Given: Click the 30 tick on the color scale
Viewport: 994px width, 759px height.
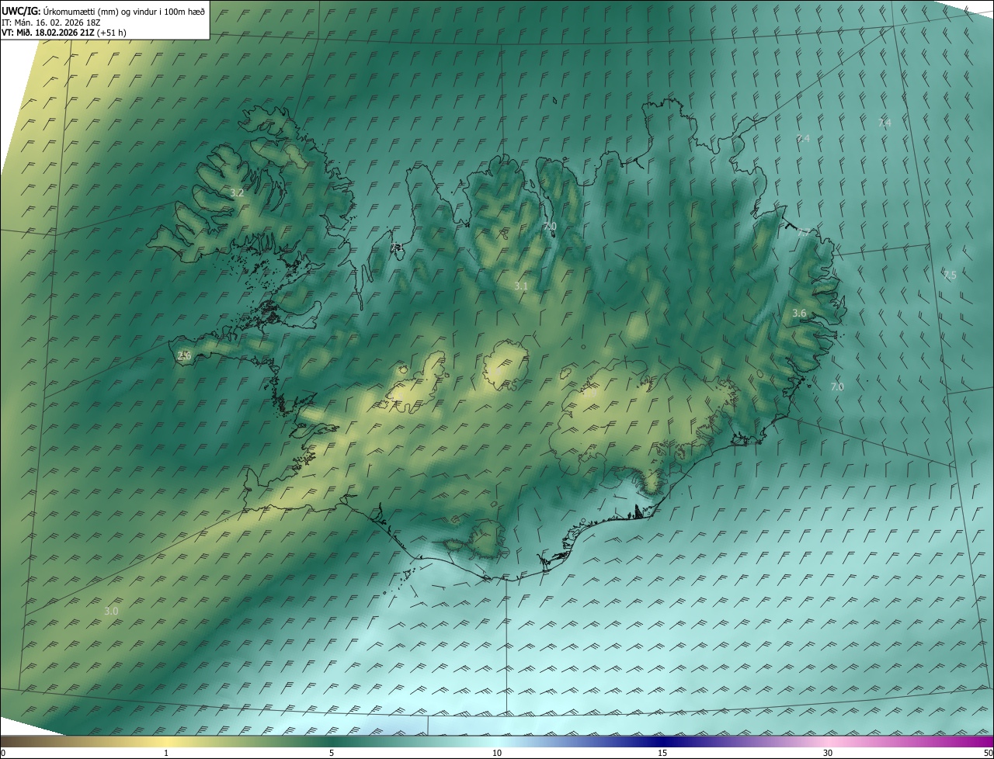Looking at the screenshot, I should click(828, 754).
